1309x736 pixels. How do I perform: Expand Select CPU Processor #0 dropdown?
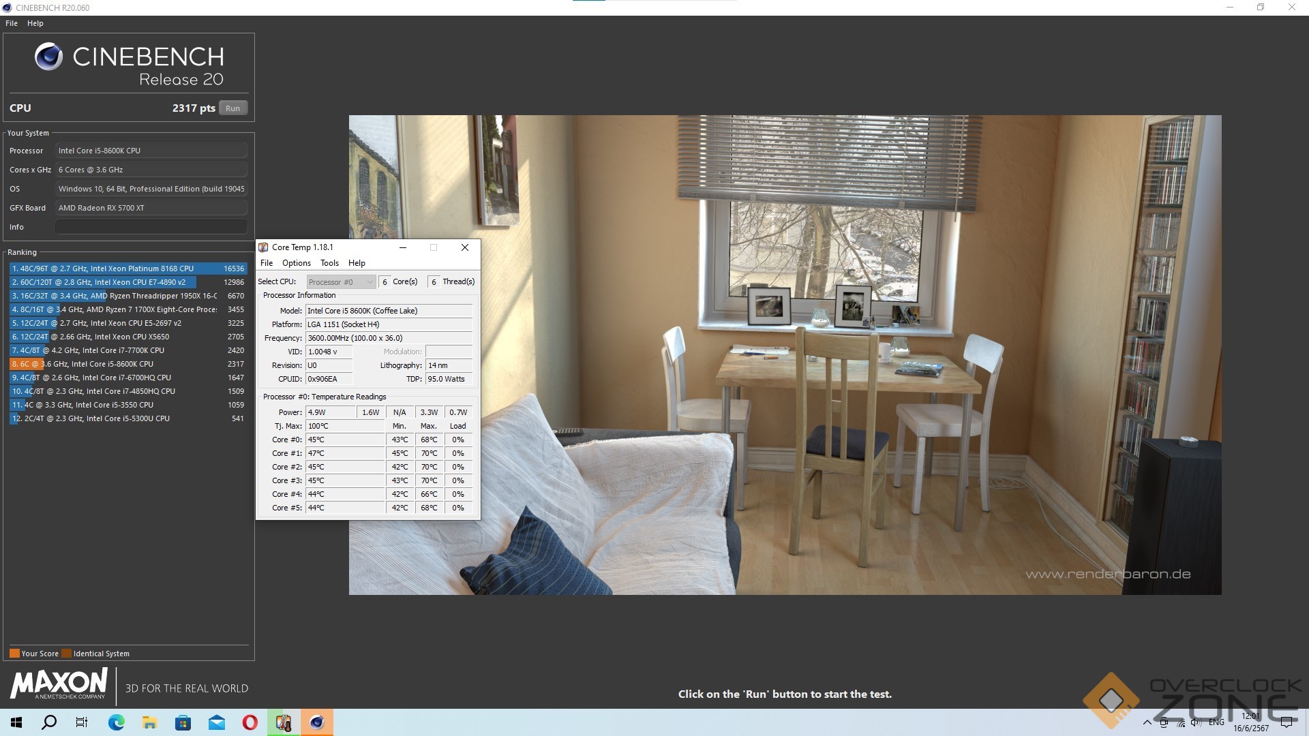(x=341, y=281)
